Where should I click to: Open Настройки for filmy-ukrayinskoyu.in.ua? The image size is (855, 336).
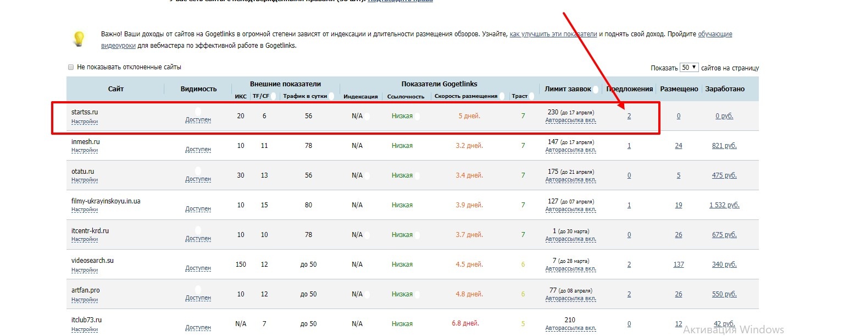(85, 210)
